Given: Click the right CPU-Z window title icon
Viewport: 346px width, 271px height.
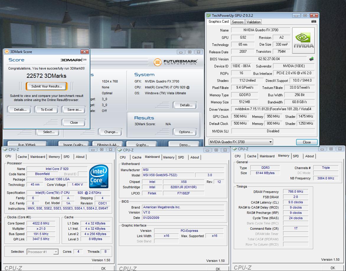Looking at the screenshot, I should click(x=234, y=149).
